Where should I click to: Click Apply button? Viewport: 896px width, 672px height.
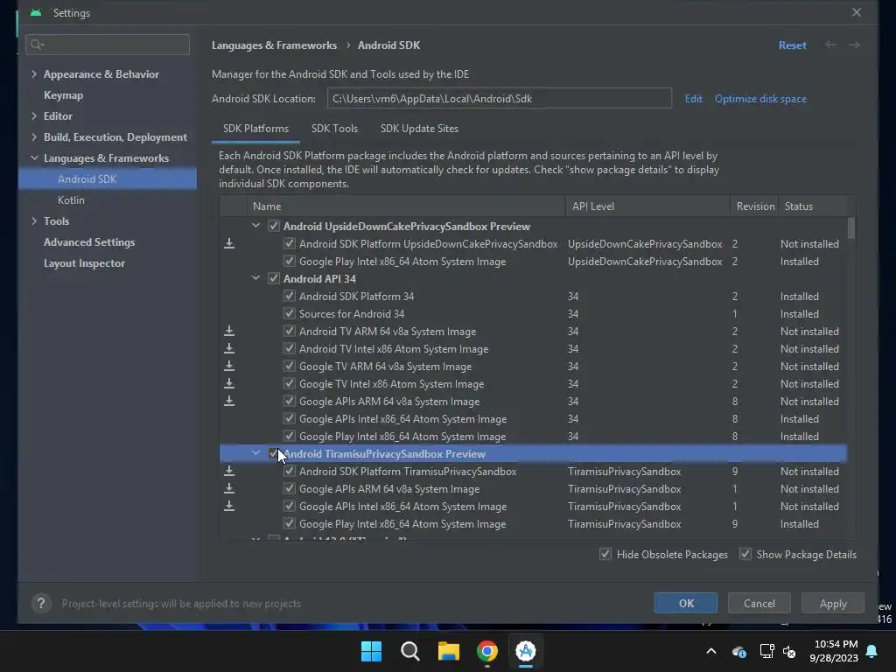[833, 604]
